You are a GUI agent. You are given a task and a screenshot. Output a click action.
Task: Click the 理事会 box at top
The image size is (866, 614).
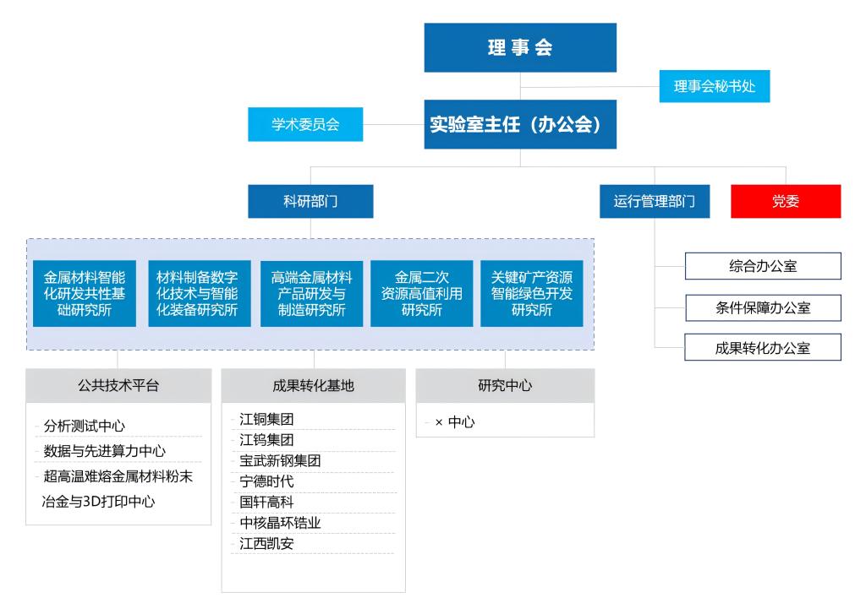click(x=520, y=47)
